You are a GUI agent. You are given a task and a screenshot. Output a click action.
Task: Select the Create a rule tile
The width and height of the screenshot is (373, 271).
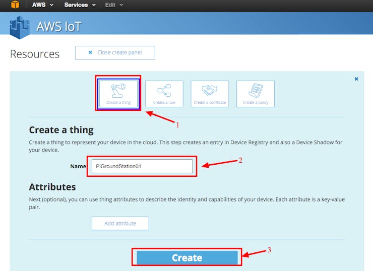(x=164, y=94)
